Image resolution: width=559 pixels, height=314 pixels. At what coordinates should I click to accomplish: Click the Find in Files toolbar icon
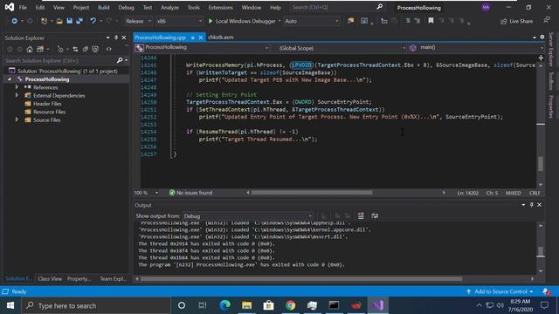[351, 21]
